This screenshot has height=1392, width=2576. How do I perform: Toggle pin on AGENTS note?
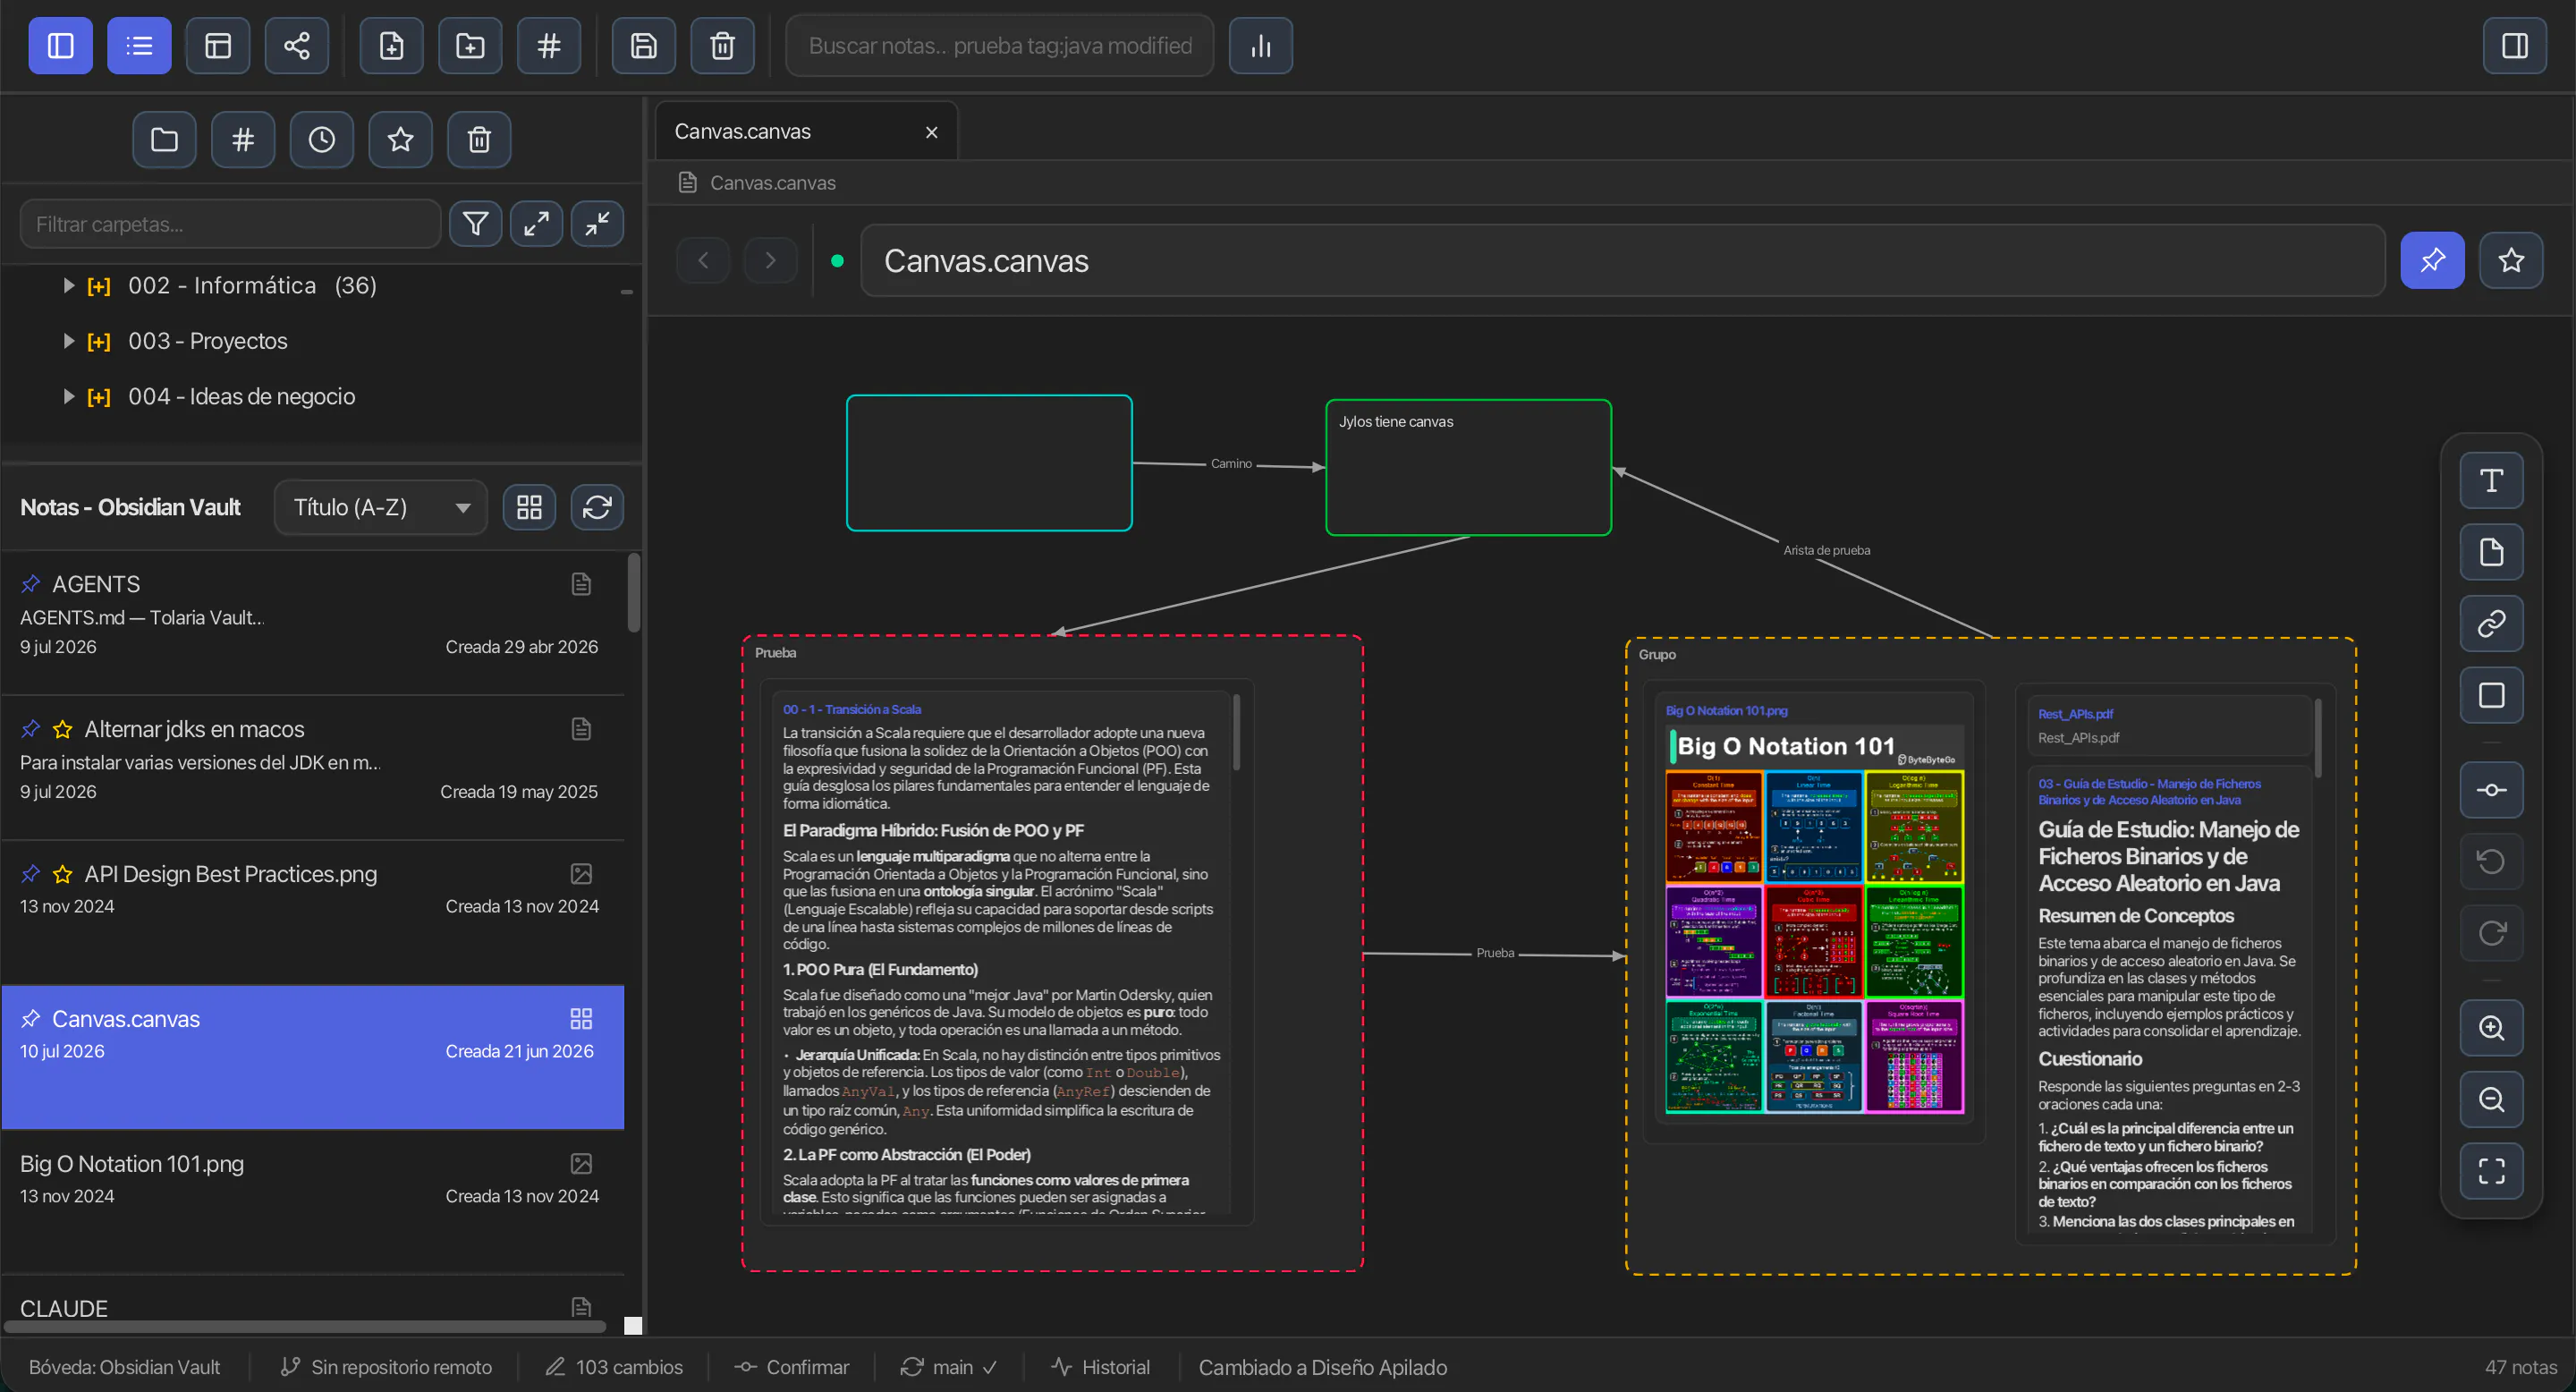click(31, 584)
